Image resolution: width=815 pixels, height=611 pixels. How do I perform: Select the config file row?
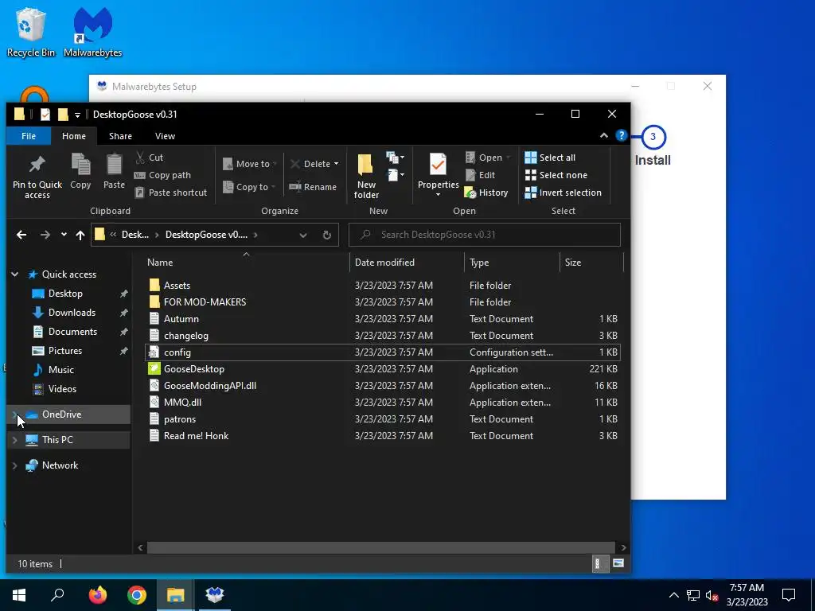383,352
